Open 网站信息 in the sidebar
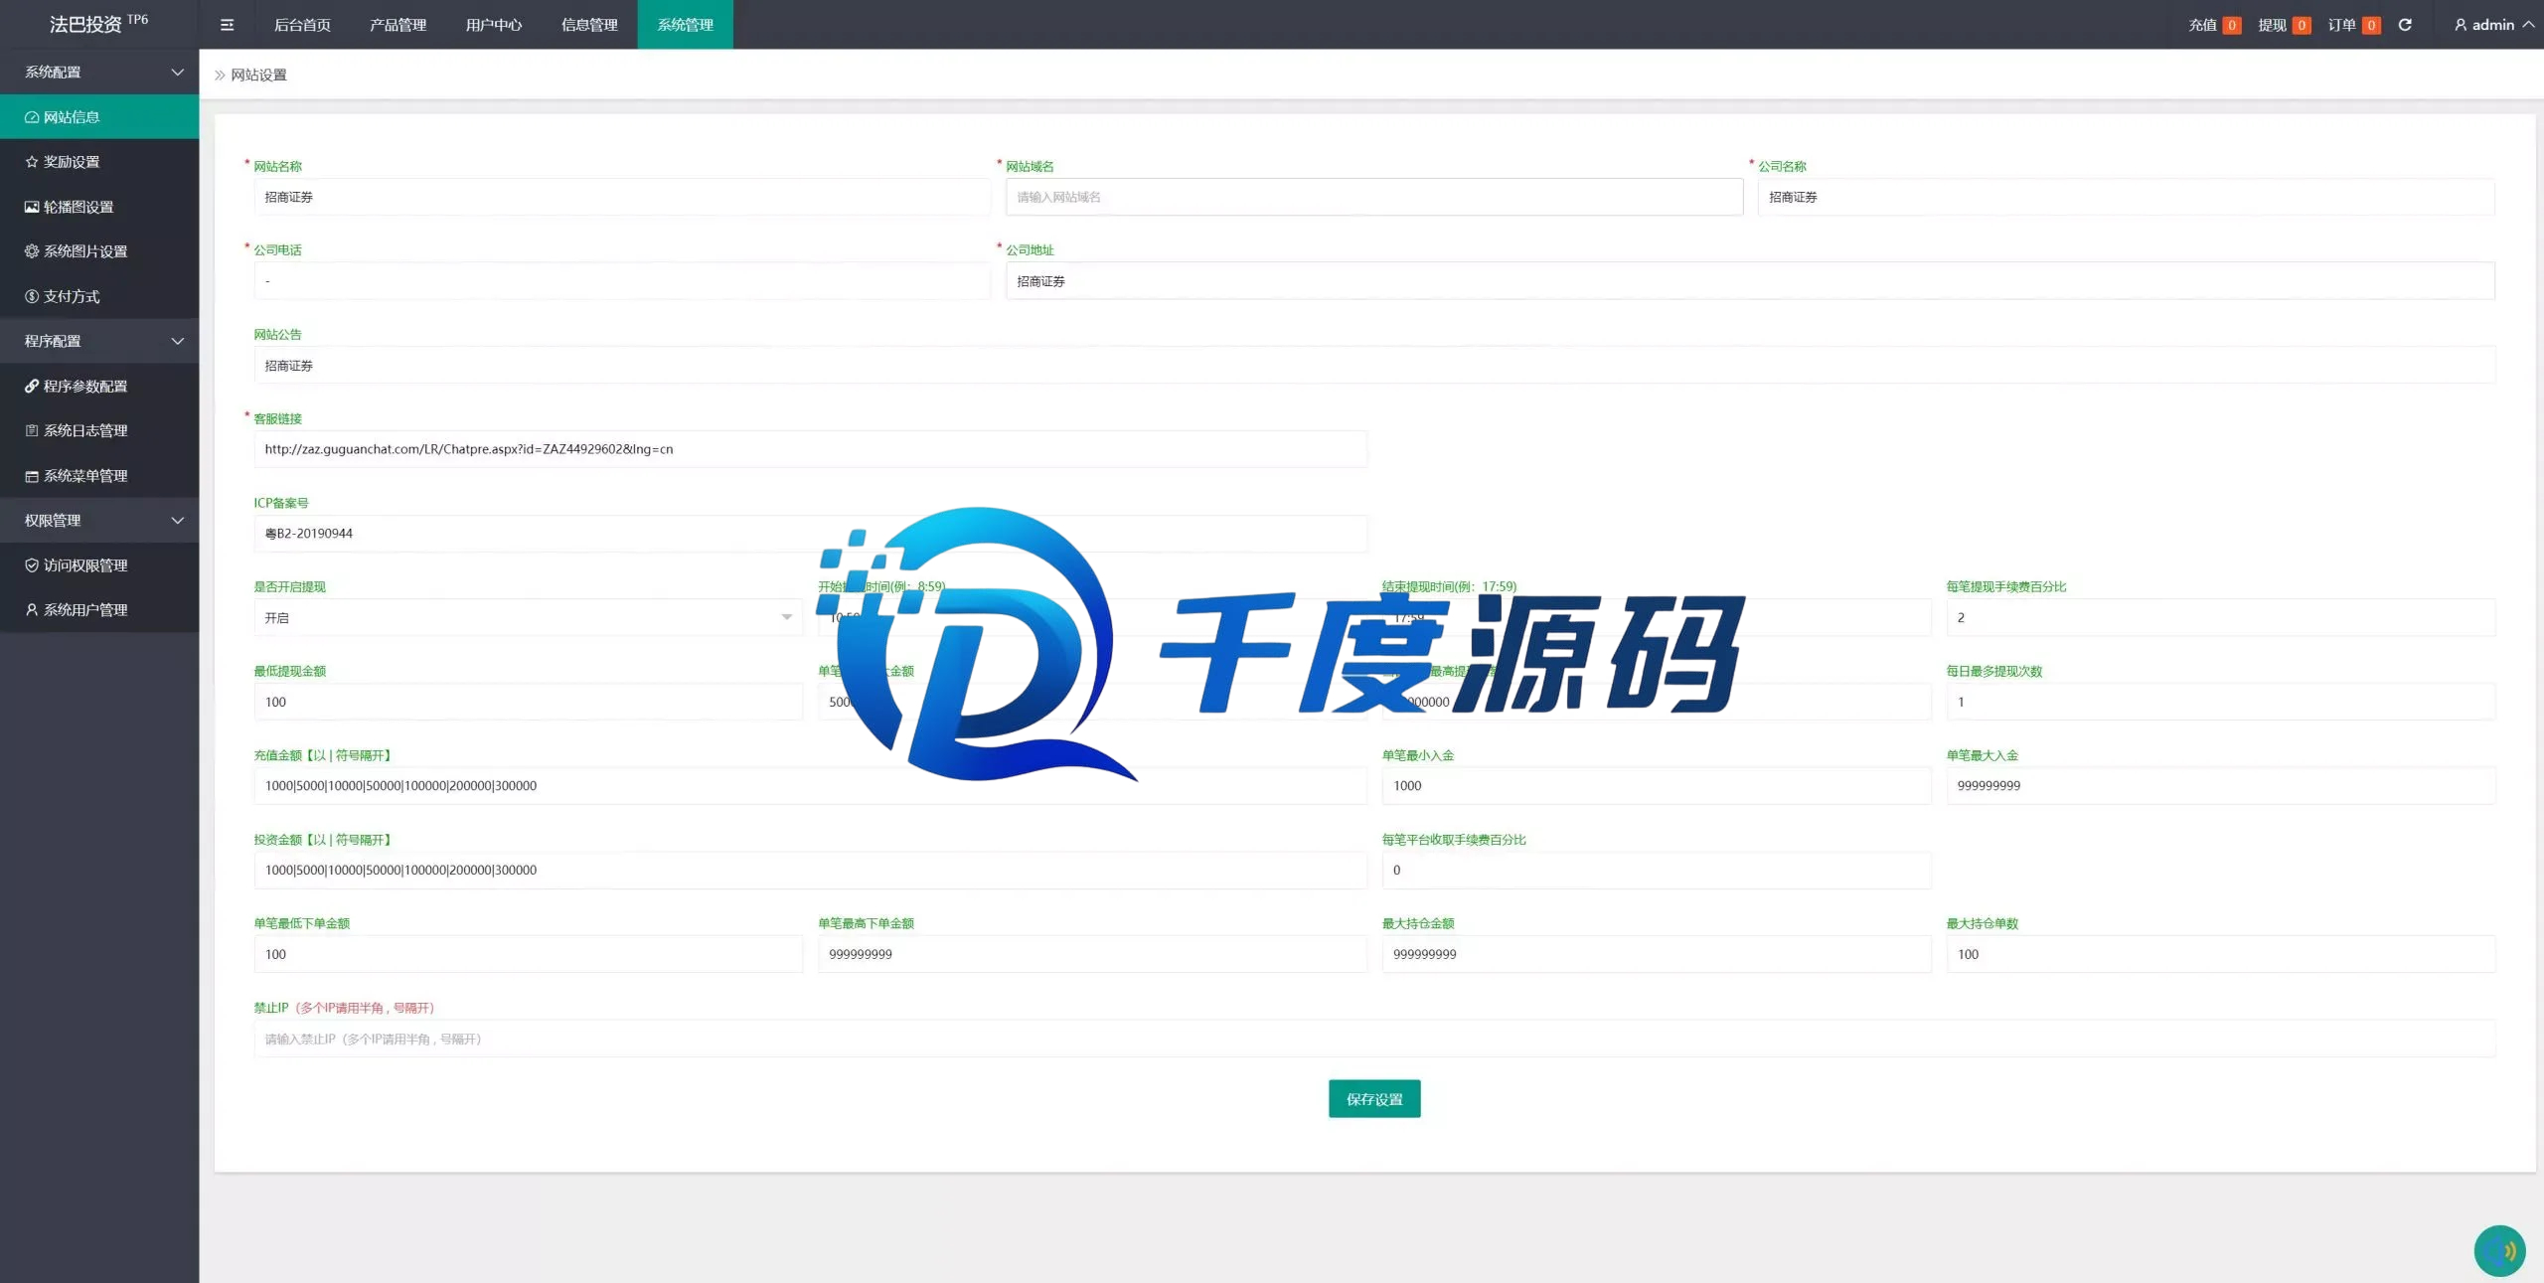 99,116
